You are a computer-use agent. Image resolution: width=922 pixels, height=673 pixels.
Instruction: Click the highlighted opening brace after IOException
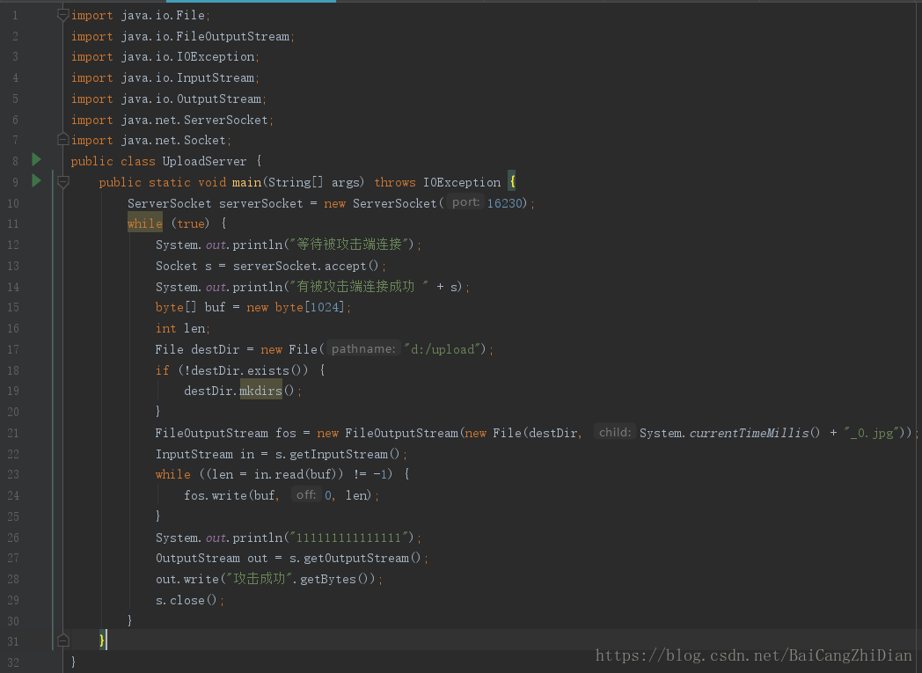click(512, 182)
